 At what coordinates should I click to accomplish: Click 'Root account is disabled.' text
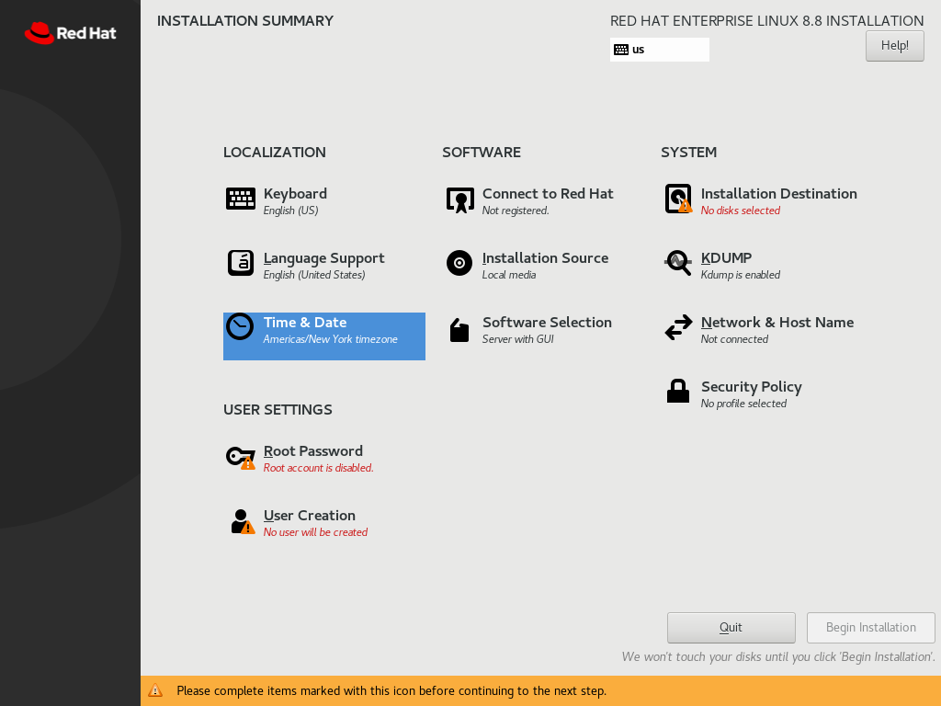tap(319, 468)
